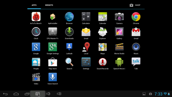Lower the volume with the navigation bar icon
The image size is (172, 97).
(48, 94)
